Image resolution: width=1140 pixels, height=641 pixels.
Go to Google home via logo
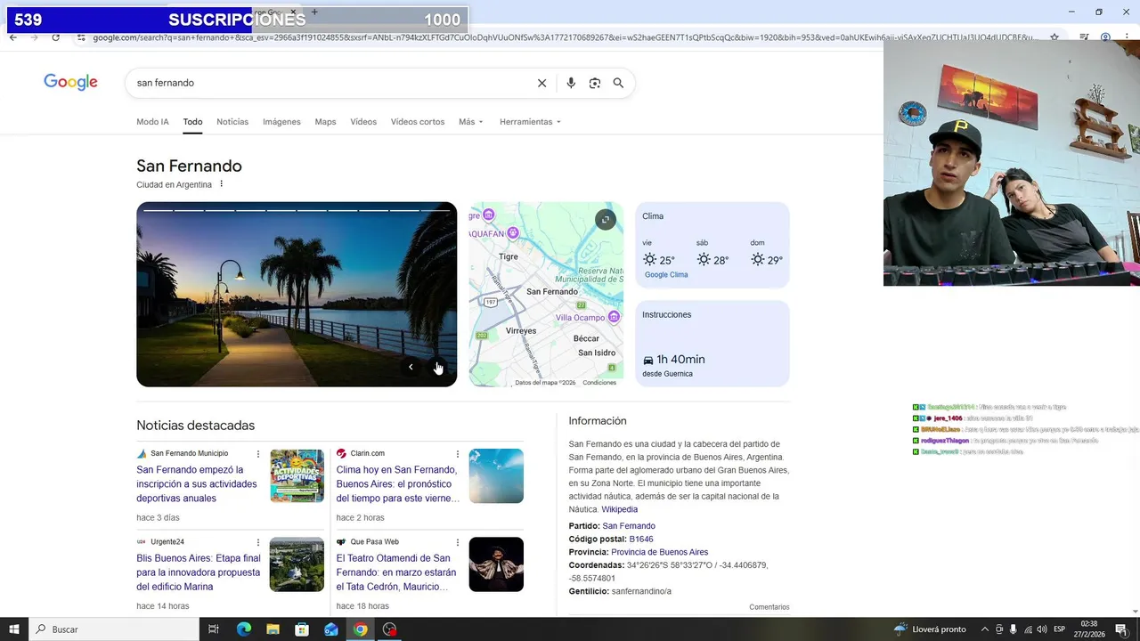click(x=70, y=82)
